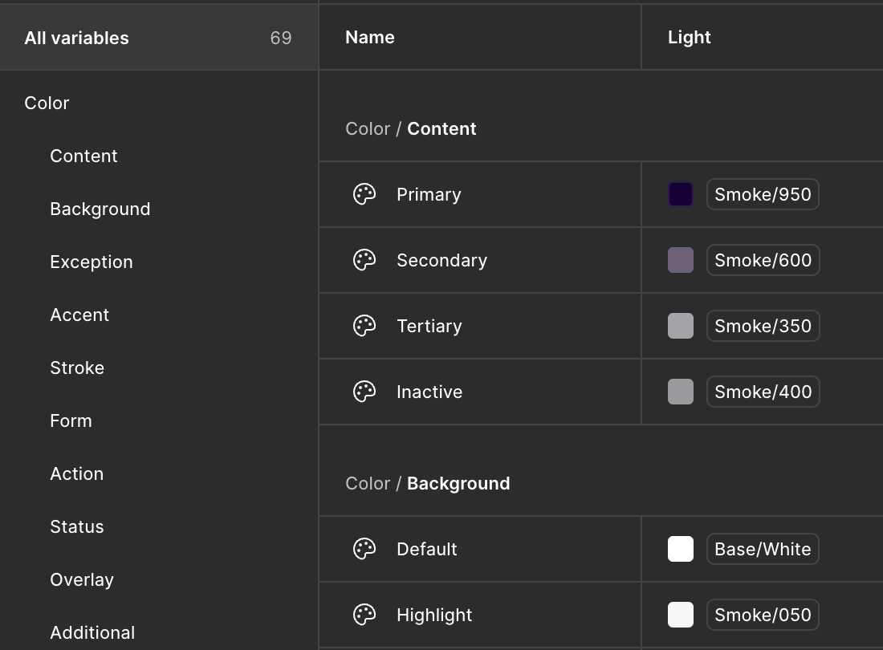Select the Overlay group
The image size is (883, 650).
pos(82,579)
